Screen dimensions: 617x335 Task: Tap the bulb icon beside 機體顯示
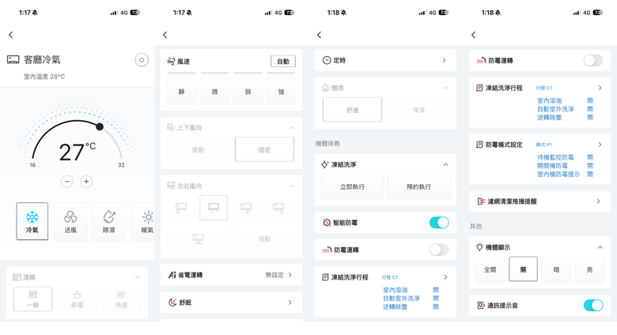(479, 247)
